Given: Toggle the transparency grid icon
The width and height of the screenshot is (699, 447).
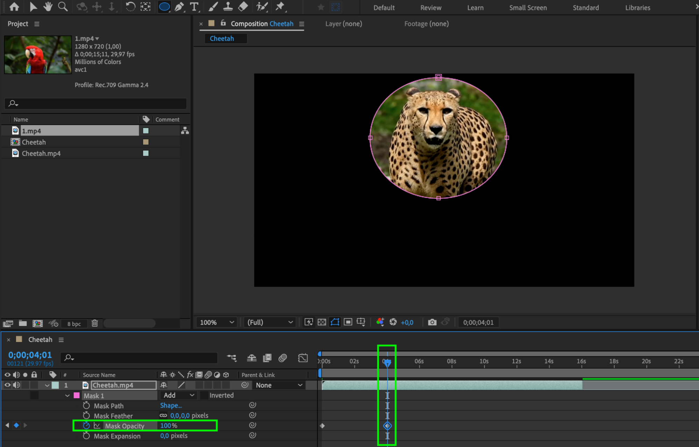Looking at the screenshot, I should [322, 322].
